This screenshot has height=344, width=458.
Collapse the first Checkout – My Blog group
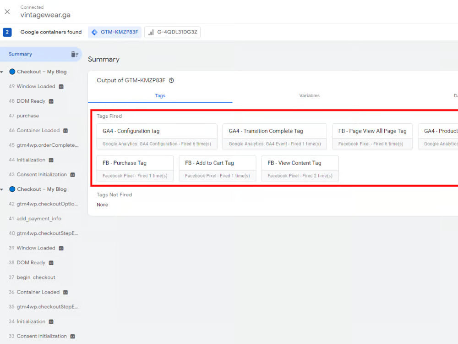pyautogui.click(x=2, y=72)
